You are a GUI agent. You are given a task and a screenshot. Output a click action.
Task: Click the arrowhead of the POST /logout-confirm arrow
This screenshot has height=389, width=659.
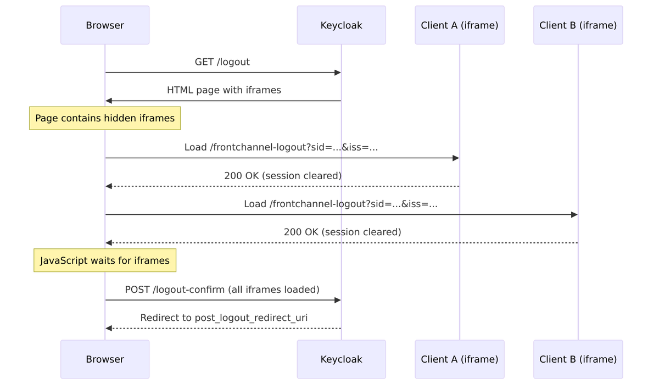(x=338, y=300)
